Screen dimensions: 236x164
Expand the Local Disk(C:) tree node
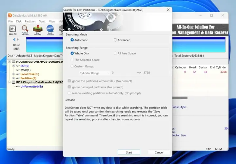[13, 74]
